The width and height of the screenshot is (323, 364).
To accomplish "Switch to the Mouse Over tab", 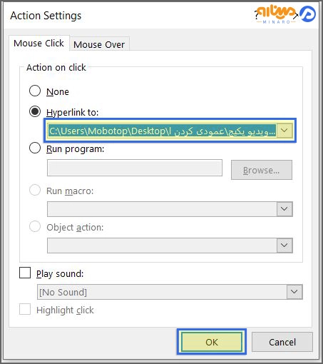I will (x=99, y=44).
